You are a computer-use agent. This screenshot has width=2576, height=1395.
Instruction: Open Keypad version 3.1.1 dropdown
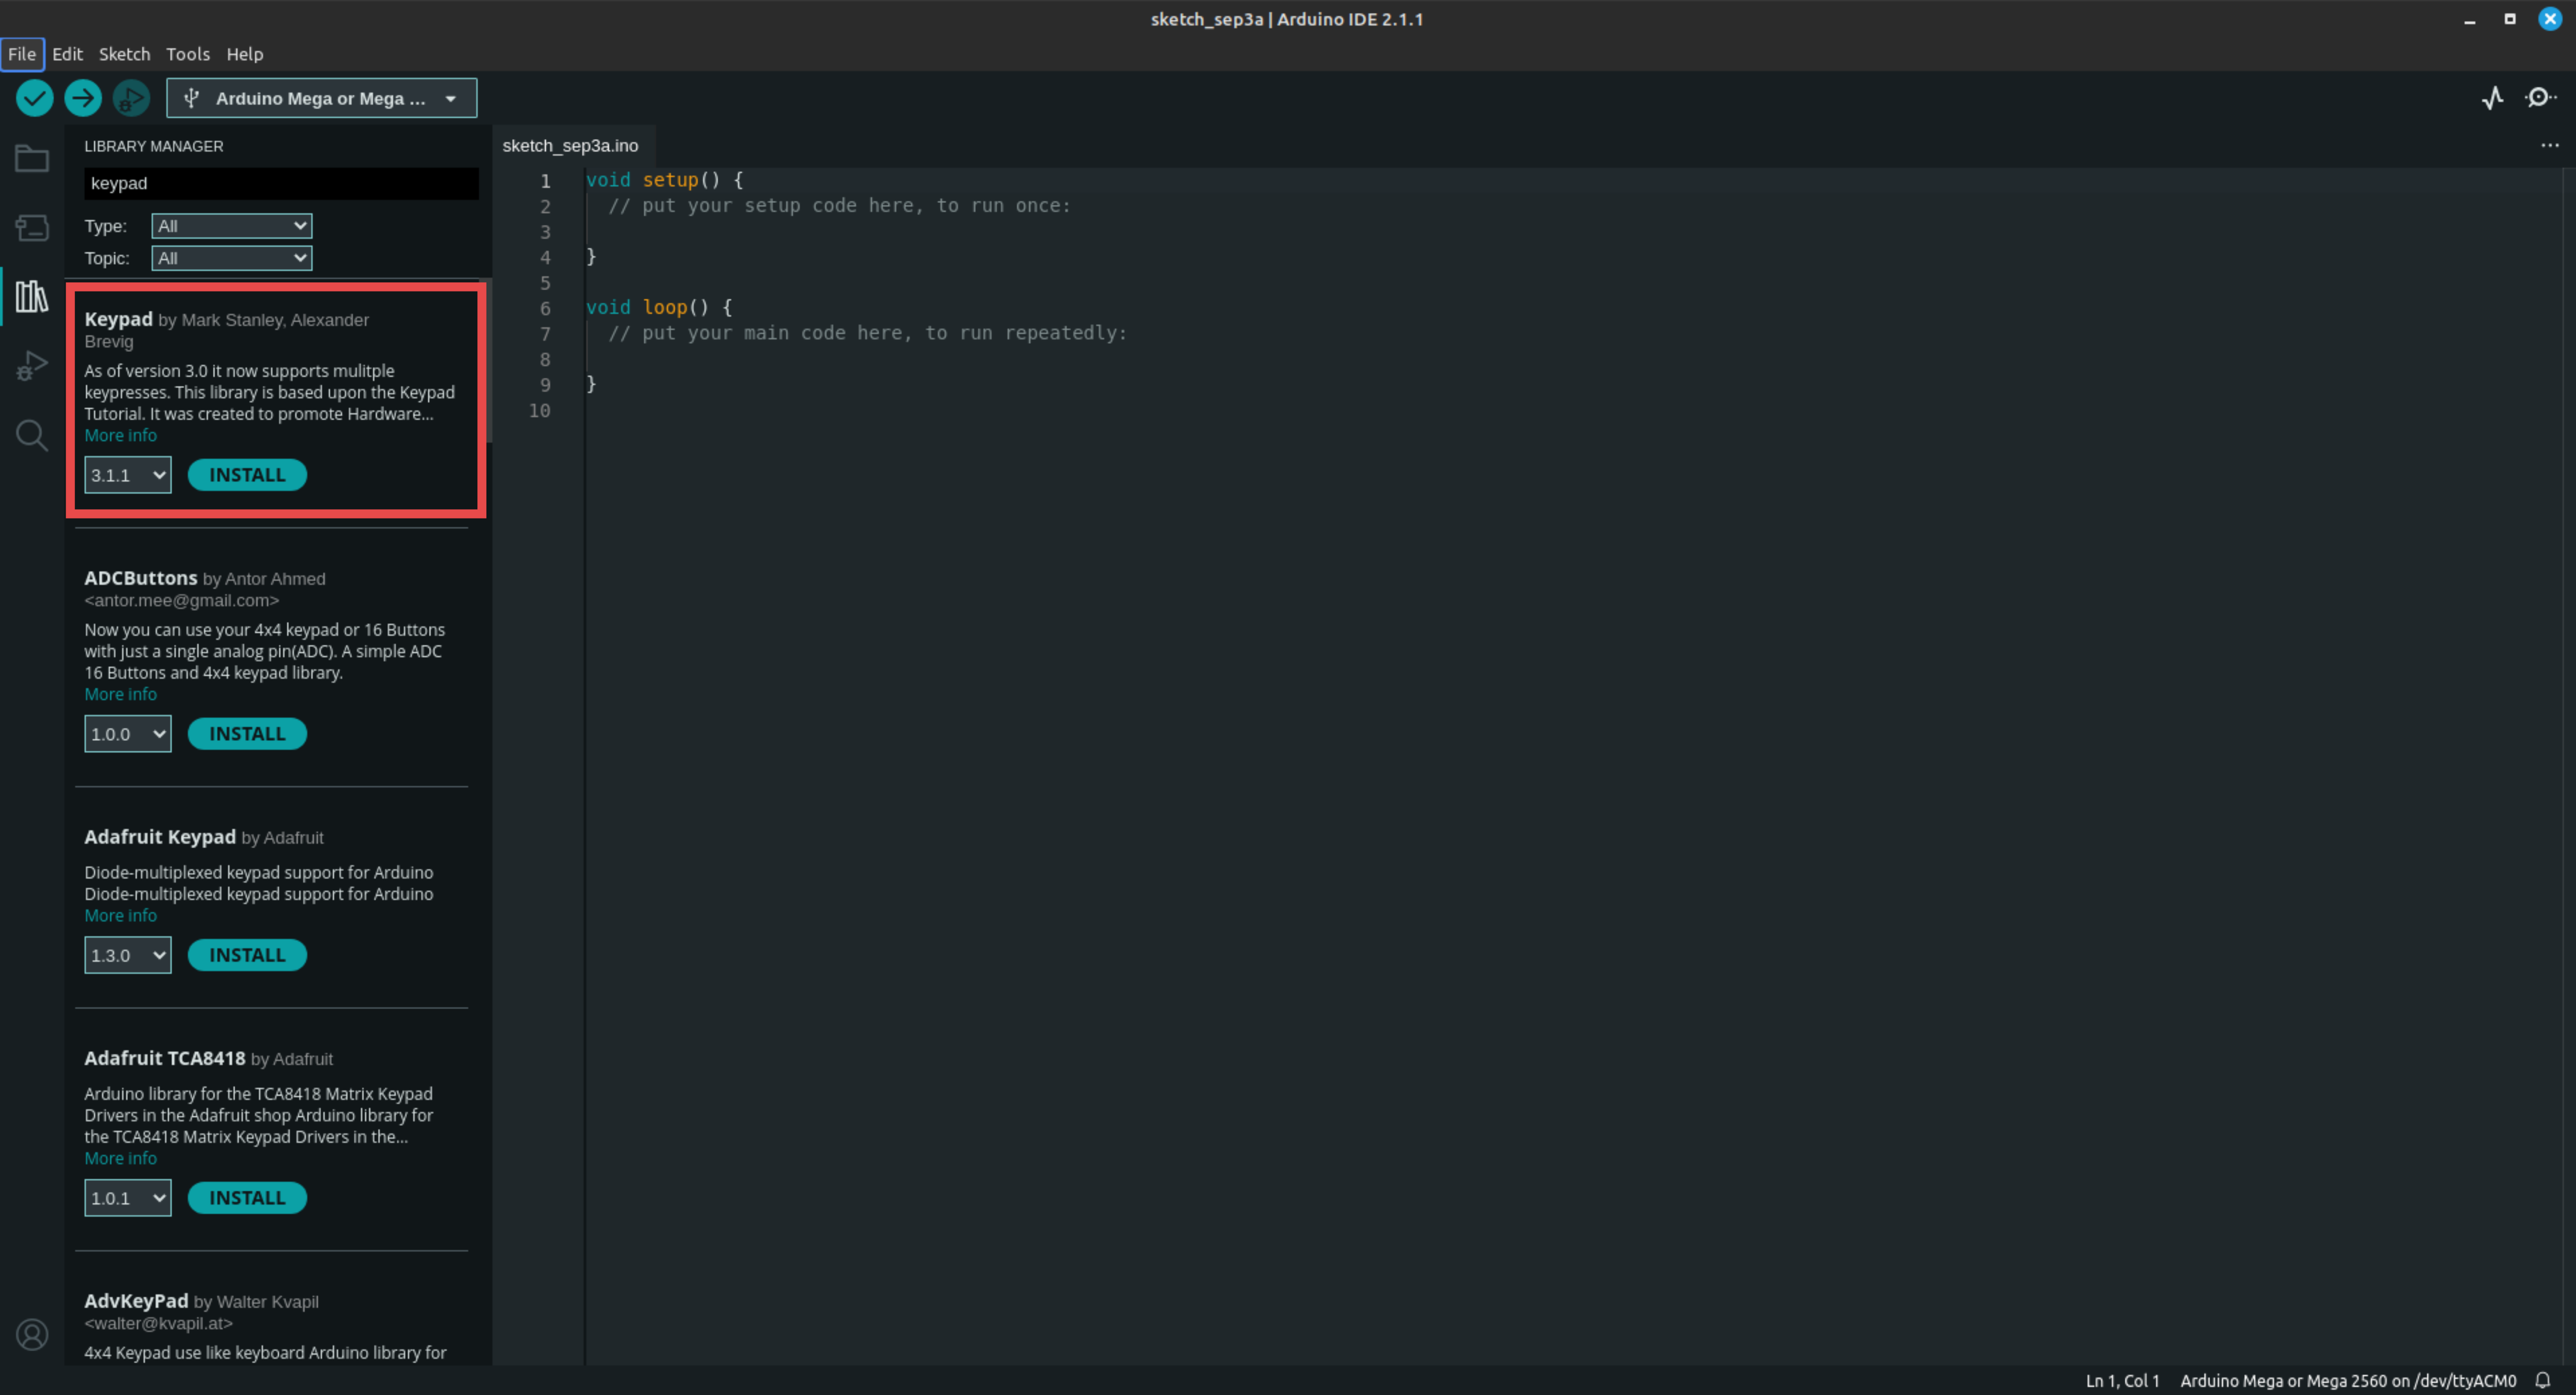pyautogui.click(x=128, y=475)
